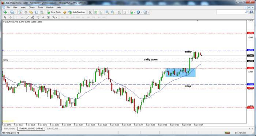Open the View menu

pos(15,8)
